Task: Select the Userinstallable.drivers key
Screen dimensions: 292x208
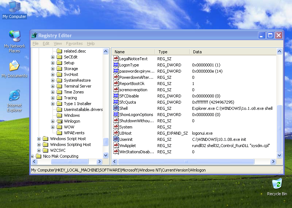Action: click(83, 109)
